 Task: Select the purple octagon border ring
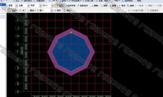click(50, 52)
